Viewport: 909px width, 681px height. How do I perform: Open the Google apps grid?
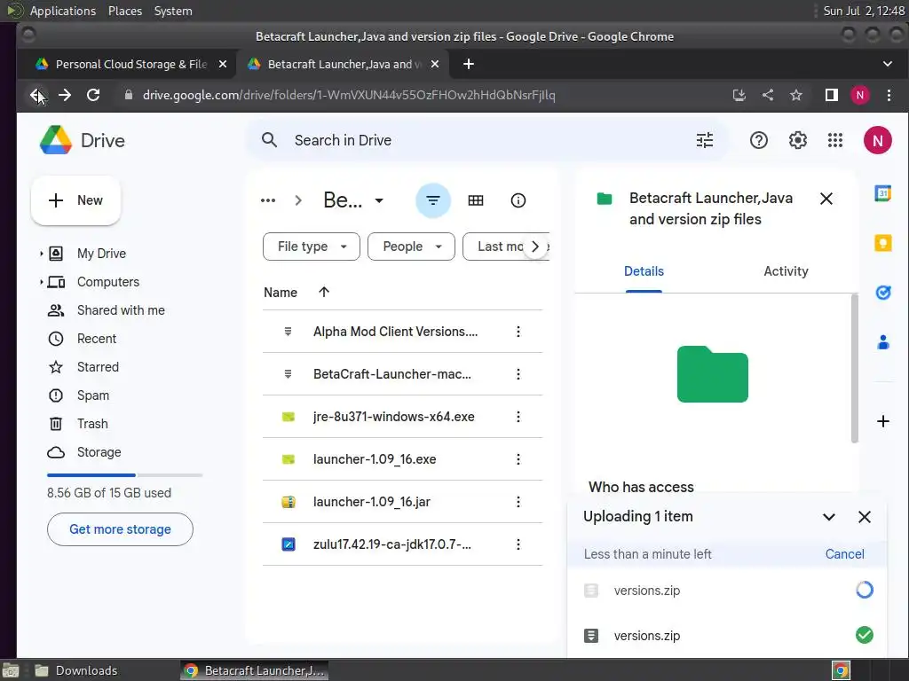pos(834,140)
